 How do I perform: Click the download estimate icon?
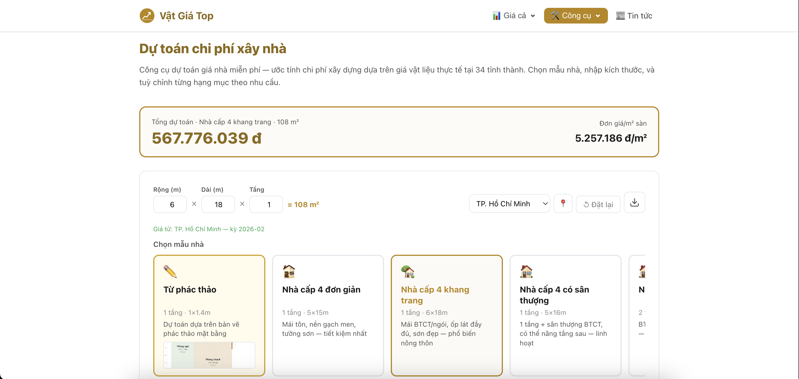tap(634, 202)
